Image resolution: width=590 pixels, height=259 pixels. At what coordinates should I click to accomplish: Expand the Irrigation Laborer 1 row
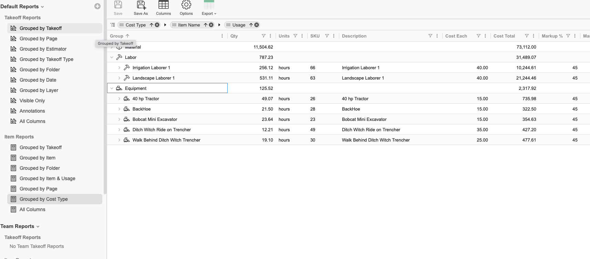(119, 68)
